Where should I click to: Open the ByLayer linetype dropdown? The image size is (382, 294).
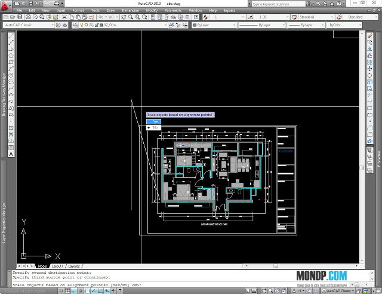pyautogui.click(x=261, y=25)
